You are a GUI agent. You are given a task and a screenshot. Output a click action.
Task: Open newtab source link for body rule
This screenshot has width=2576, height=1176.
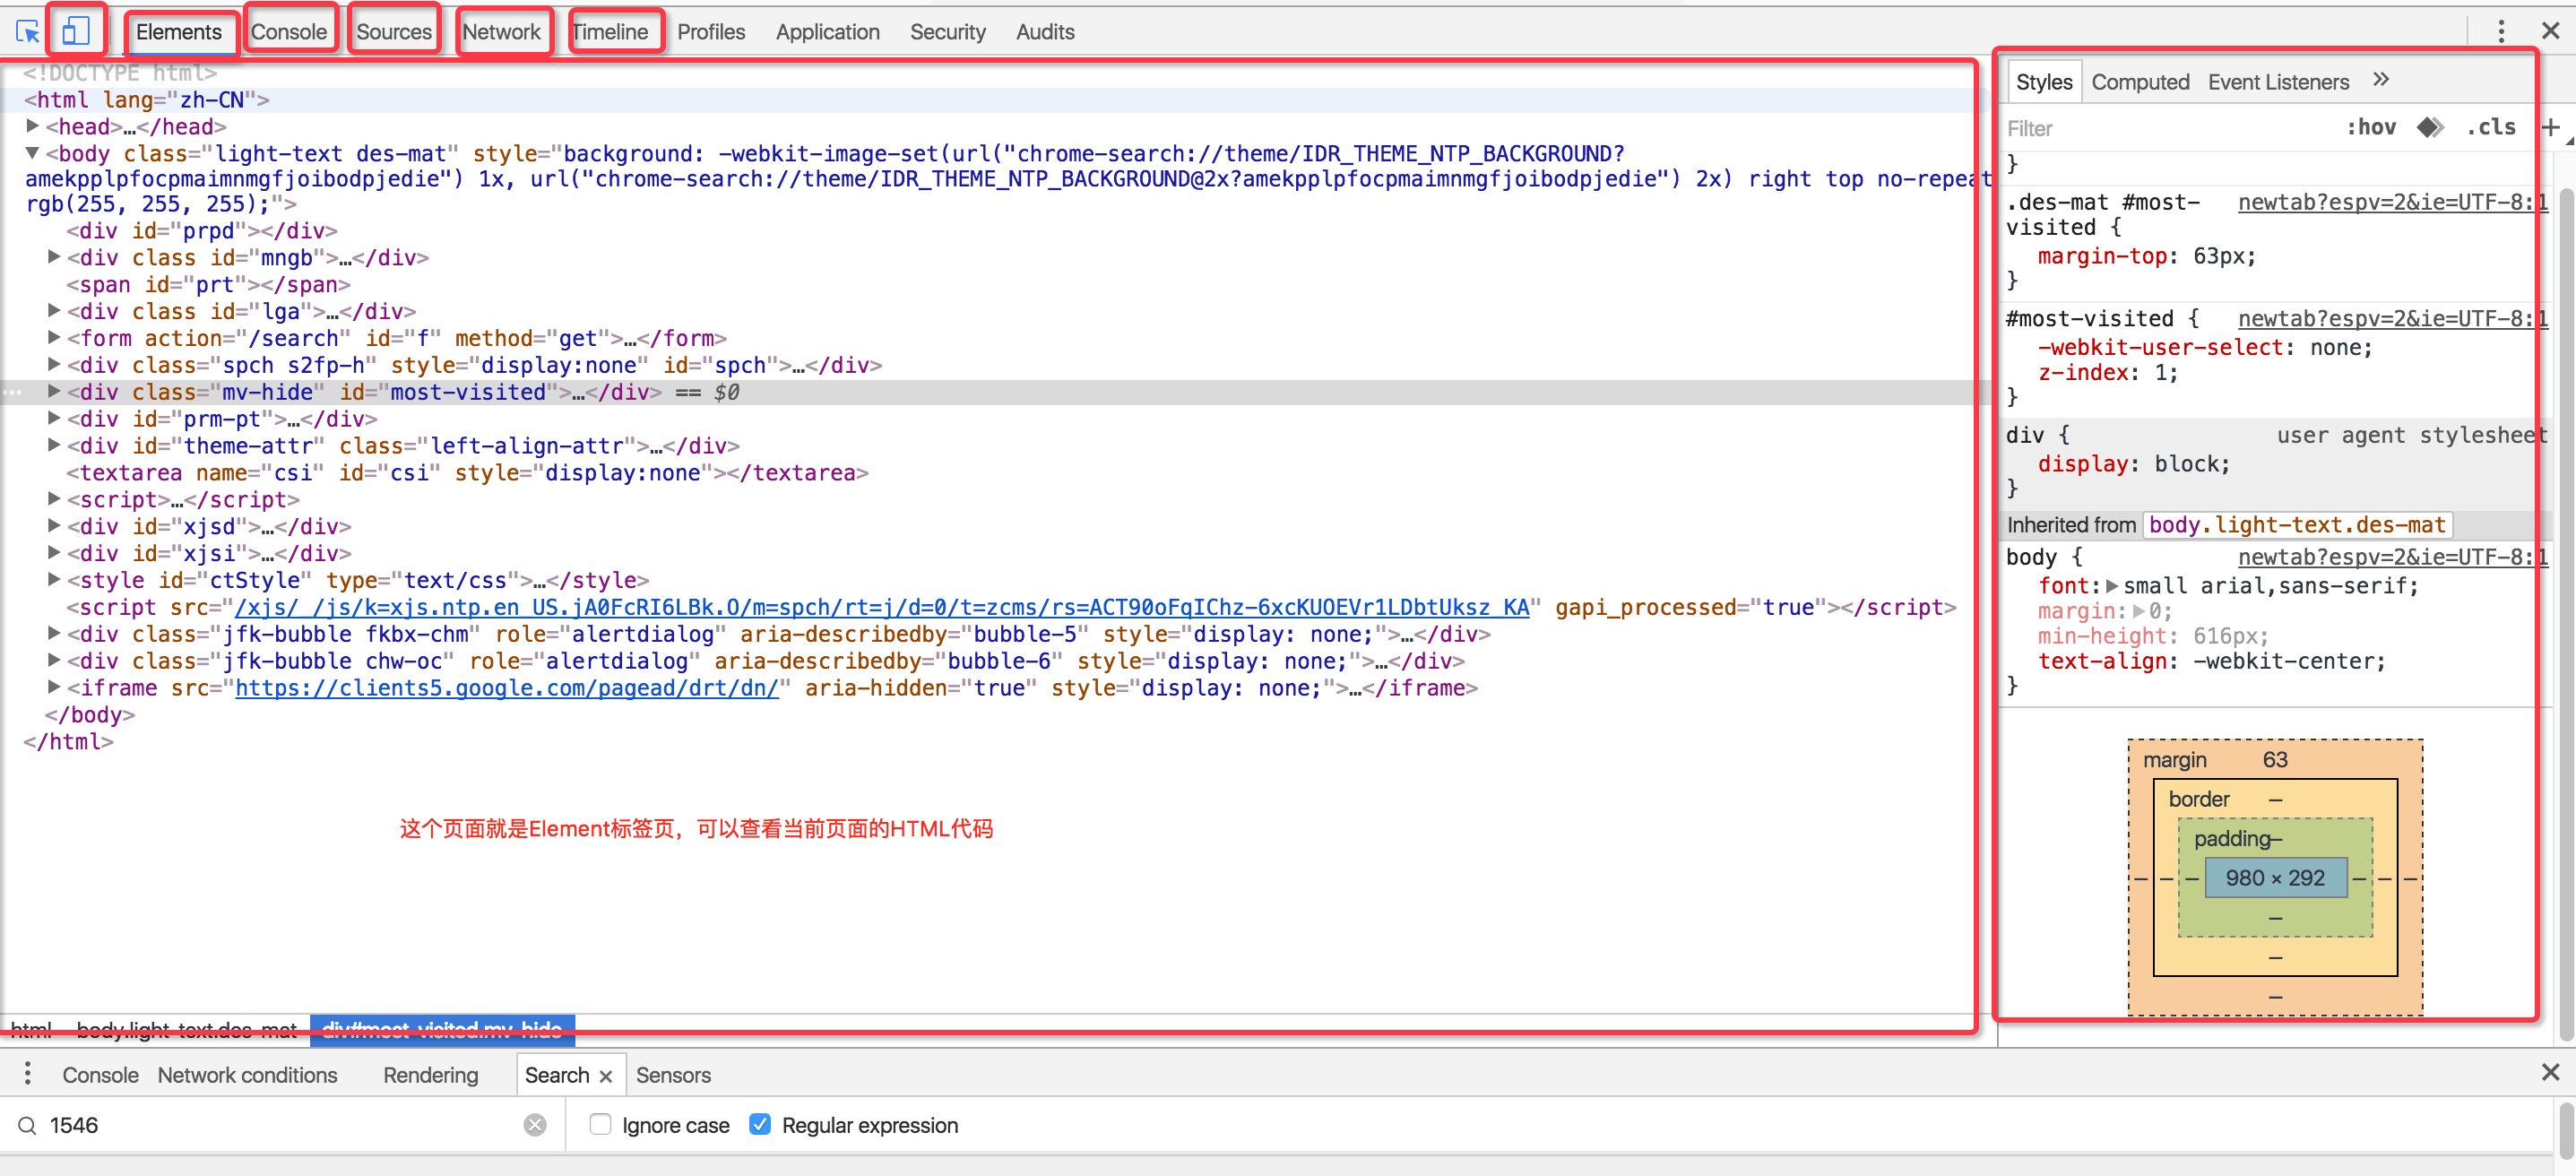(2392, 557)
